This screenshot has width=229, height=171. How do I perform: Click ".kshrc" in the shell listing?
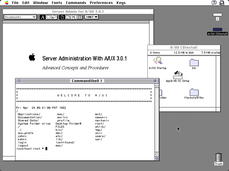pos(21,139)
